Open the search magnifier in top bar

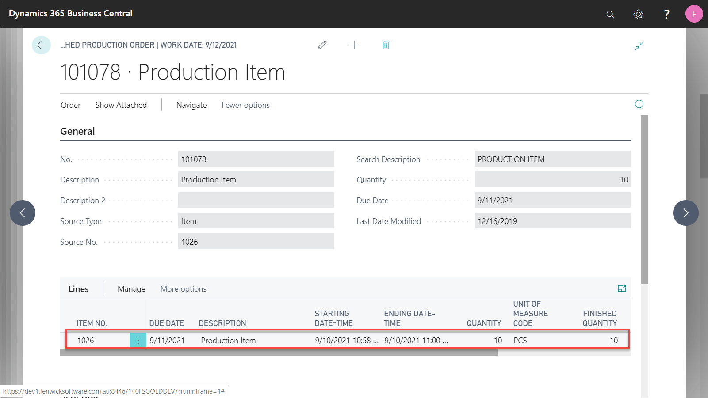pyautogui.click(x=610, y=14)
